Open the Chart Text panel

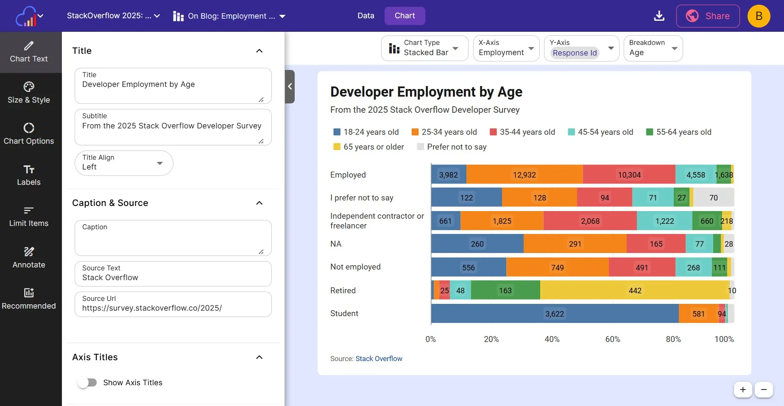(x=29, y=52)
